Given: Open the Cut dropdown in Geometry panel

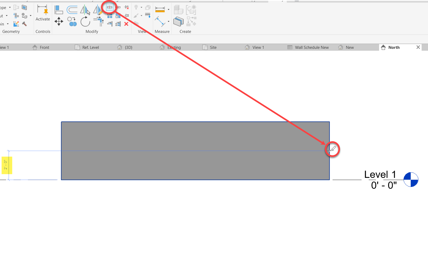Looking at the screenshot, I should (x=7, y=15).
